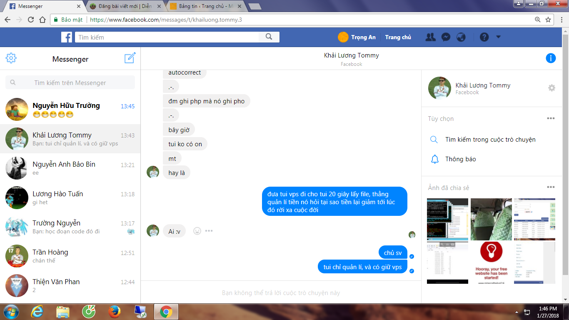Open the quick help question mark icon
Screen dimensions: 569x320
click(484, 37)
